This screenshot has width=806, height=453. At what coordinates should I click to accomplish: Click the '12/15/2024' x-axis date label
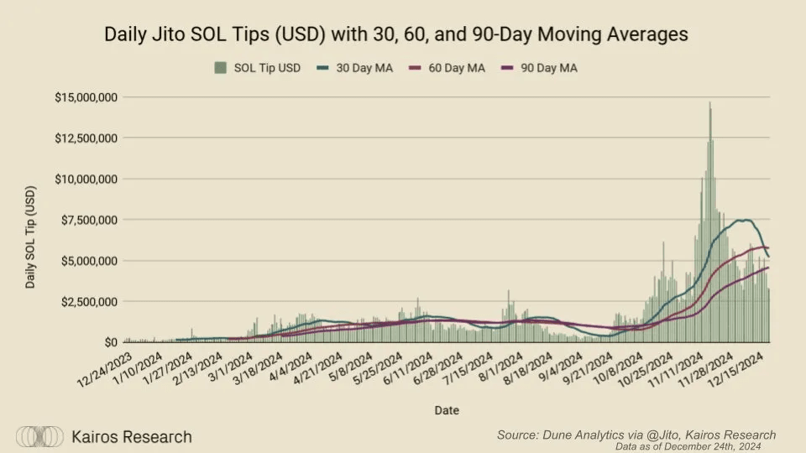pyautogui.click(x=736, y=370)
